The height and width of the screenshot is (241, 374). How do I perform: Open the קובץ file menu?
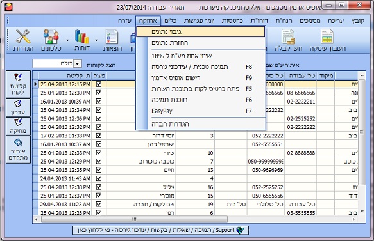click(x=357, y=20)
